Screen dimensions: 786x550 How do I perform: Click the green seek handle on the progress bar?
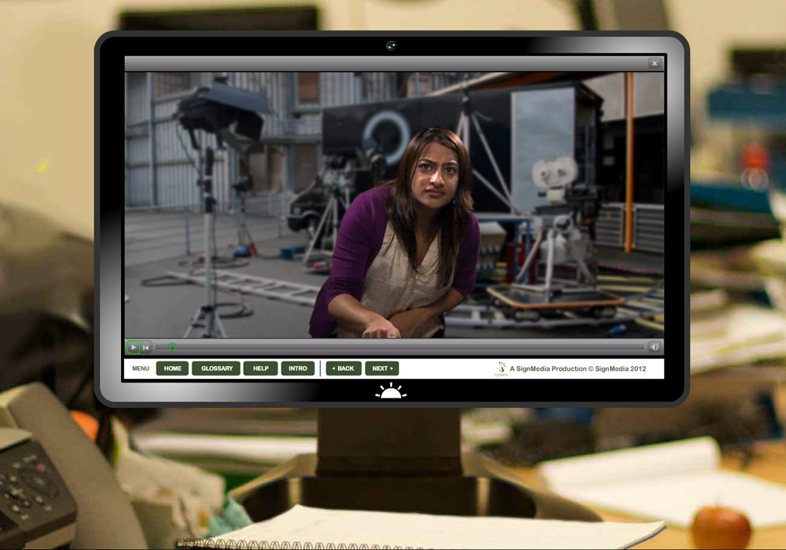click(x=172, y=347)
